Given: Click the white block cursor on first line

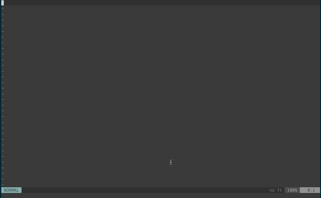Looking at the screenshot, I should (3, 3).
